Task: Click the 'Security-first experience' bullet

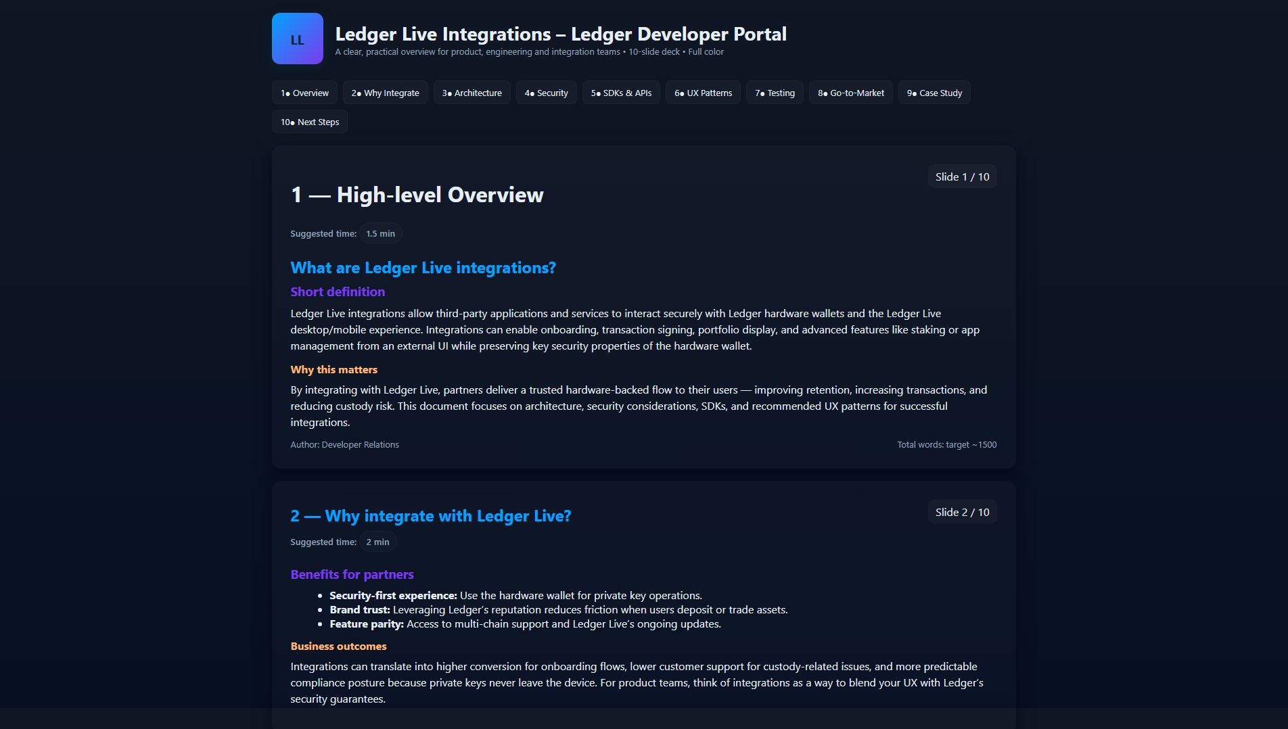Action: coord(515,595)
